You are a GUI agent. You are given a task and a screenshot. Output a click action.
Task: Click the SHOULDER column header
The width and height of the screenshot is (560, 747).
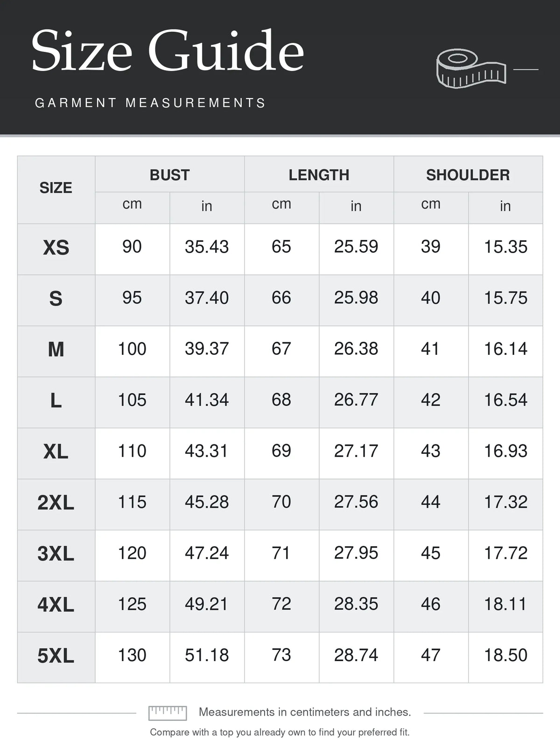coord(468,175)
